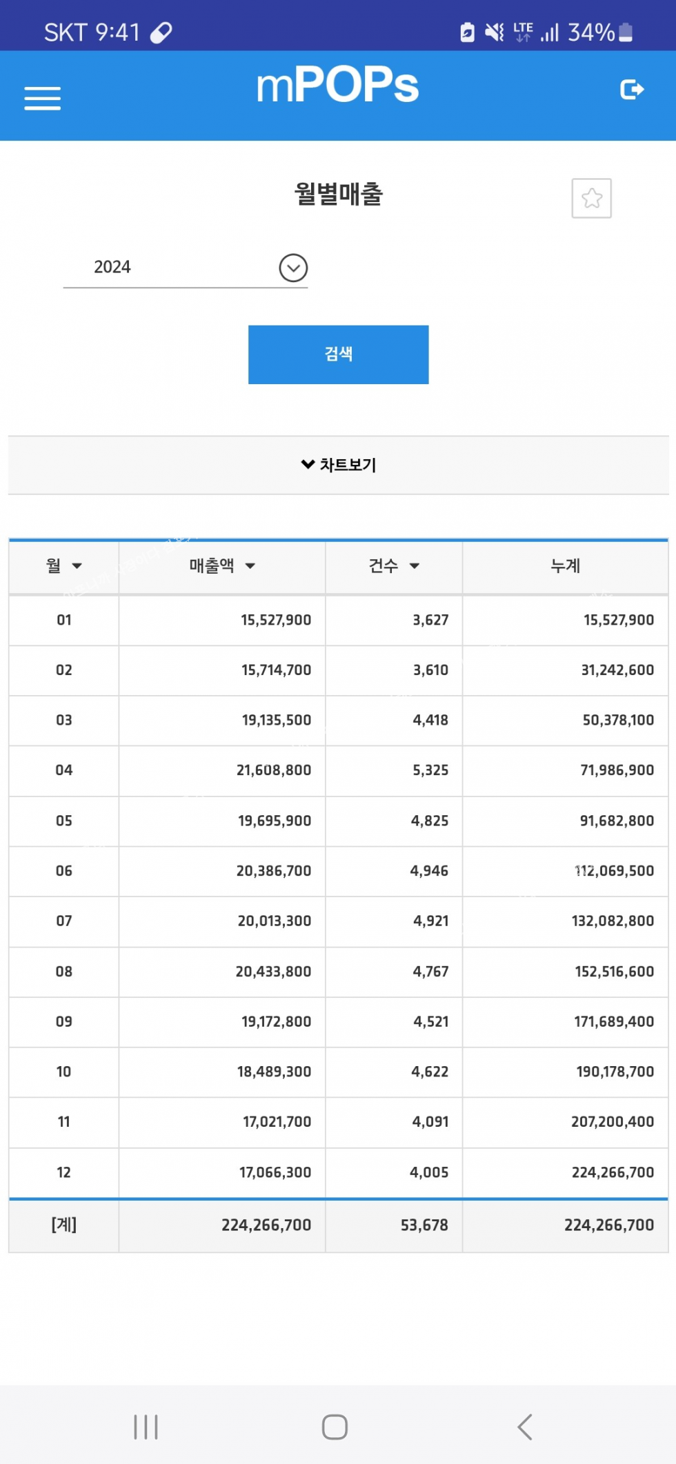Tap the muted sound status icon
This screenshot has height=1464, width=676.
click(494, 32)
